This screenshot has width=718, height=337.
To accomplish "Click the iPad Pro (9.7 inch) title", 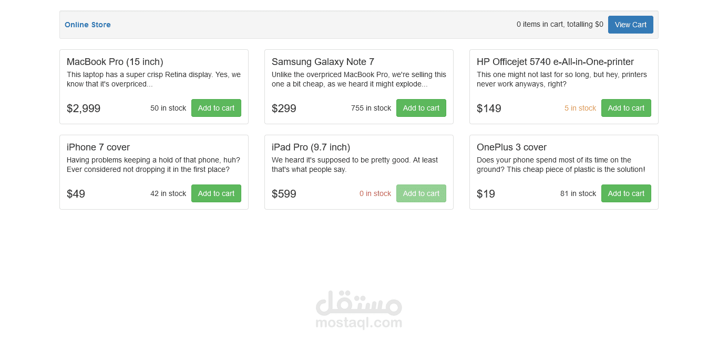I will (311, 147).
